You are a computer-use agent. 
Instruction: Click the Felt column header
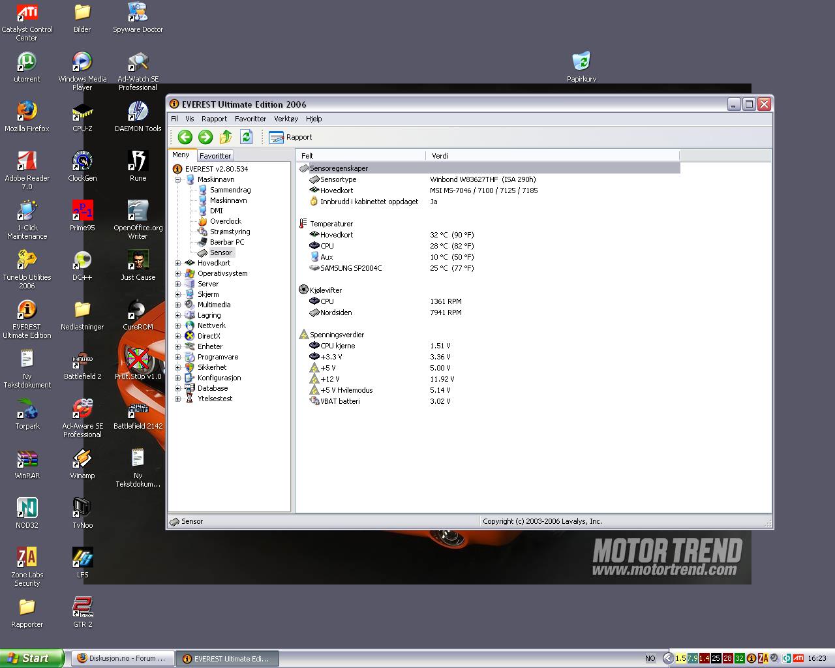[x=361, y=156]
